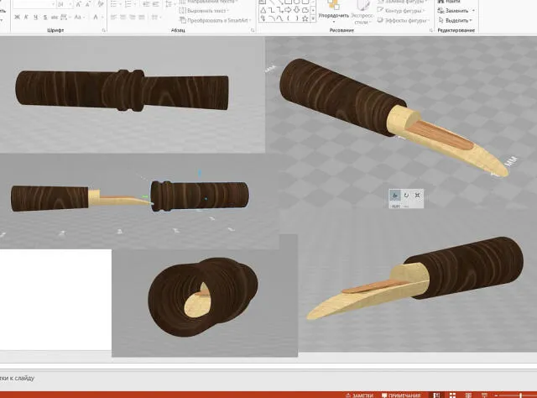This screenshot has height=398, width=537.
Task: Toggle ЗАМЕТКИ notes pane
Action: [359, 395]
